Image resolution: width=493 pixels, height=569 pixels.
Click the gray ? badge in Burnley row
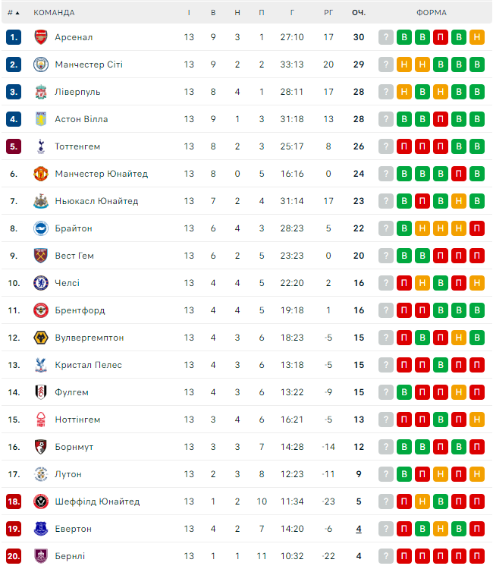coord(386,556)
